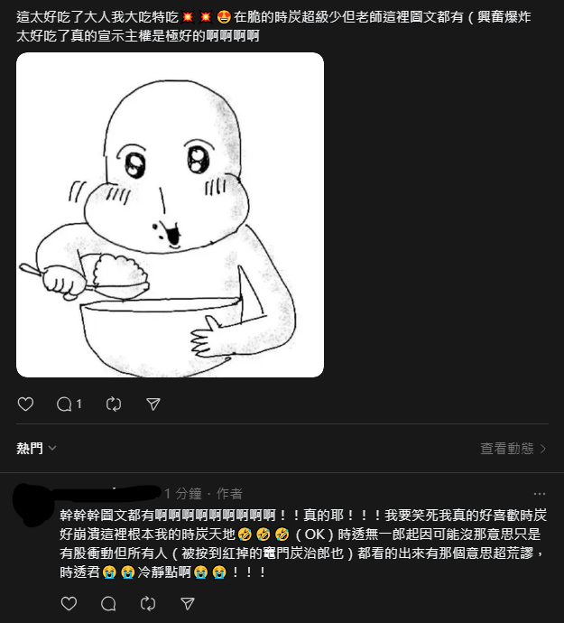The height and width of the screenshot is (623, 564).
Task: Click the main post caption text
Action: pos(273,26)
